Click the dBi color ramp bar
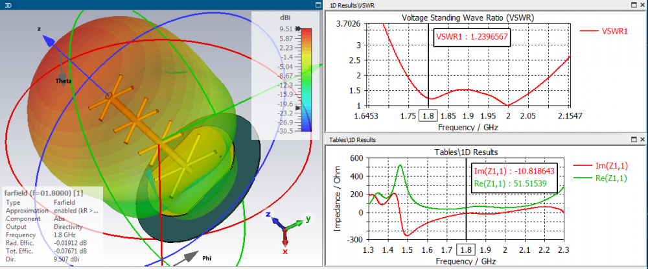Screen dimensions: 648x269 tap(306, 80)
